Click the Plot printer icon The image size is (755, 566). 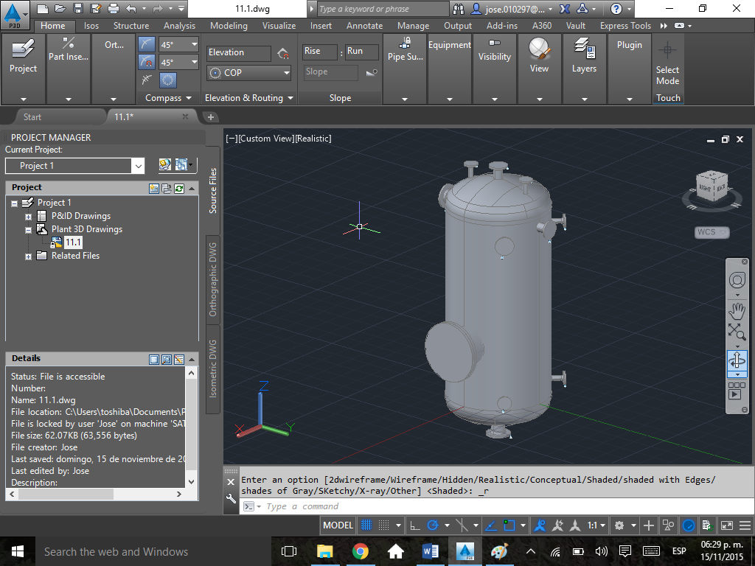click(113, 8)
